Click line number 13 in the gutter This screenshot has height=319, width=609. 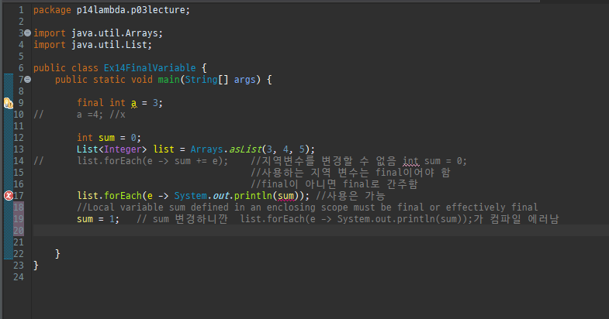(19, 149)
